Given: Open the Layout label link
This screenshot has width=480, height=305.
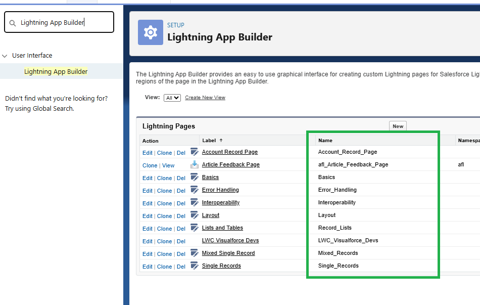Looking at the screenshot, I should click(x=211, y=215).
